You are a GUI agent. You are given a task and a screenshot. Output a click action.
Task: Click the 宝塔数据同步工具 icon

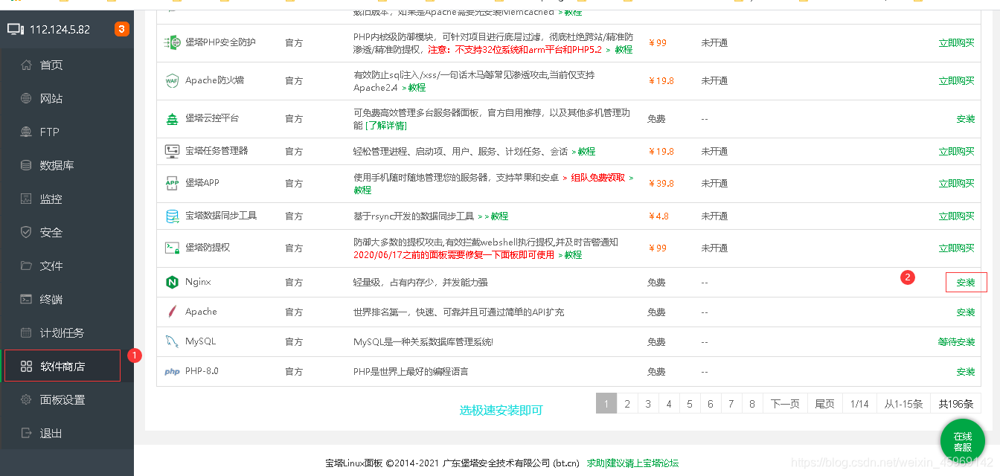[x=172, y=216]
